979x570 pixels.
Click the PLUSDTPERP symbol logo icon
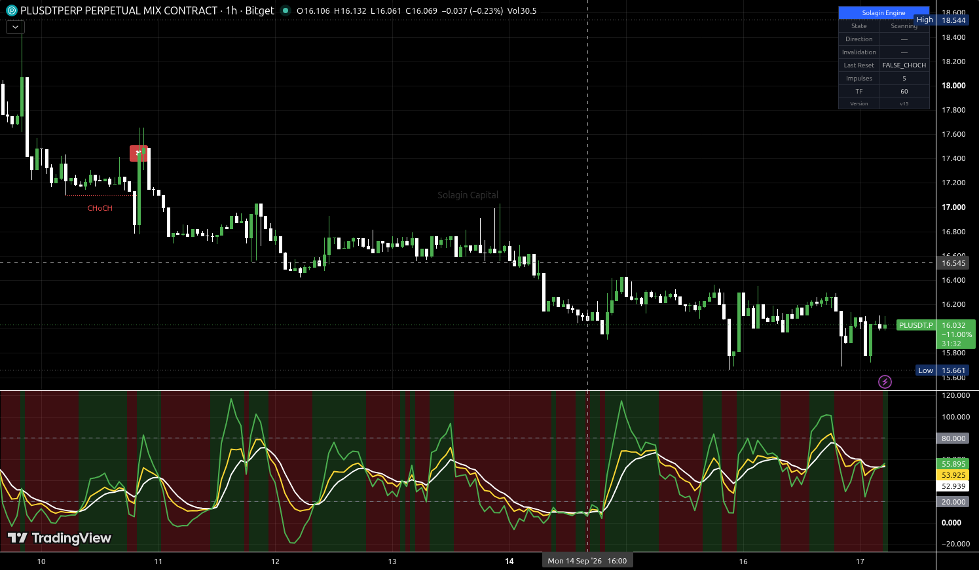click(11, 10)
